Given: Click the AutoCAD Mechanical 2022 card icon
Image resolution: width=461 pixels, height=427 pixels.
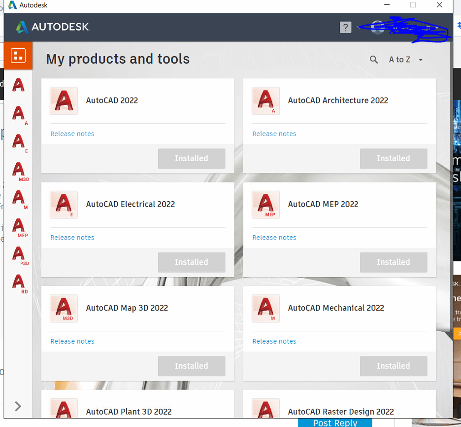Looking at the screenshot, I should point(266,308).
